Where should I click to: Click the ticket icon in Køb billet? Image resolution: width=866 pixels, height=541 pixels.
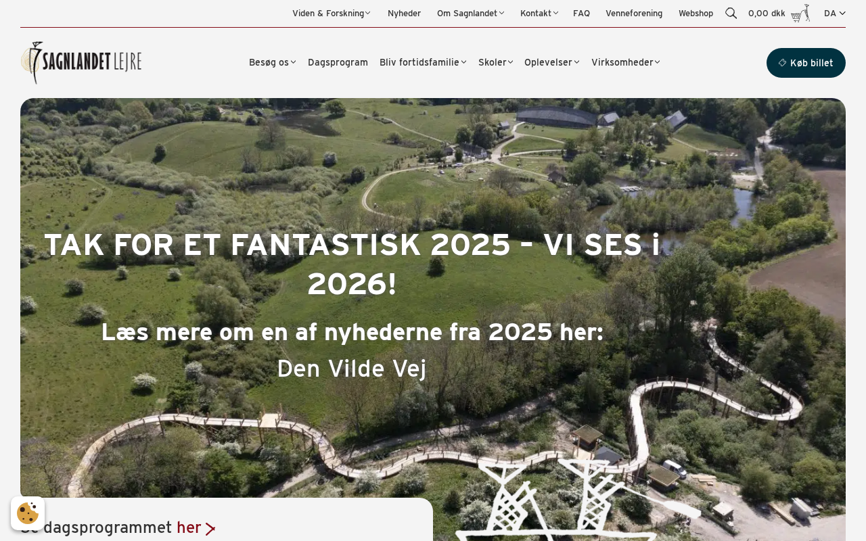[783, 63]
